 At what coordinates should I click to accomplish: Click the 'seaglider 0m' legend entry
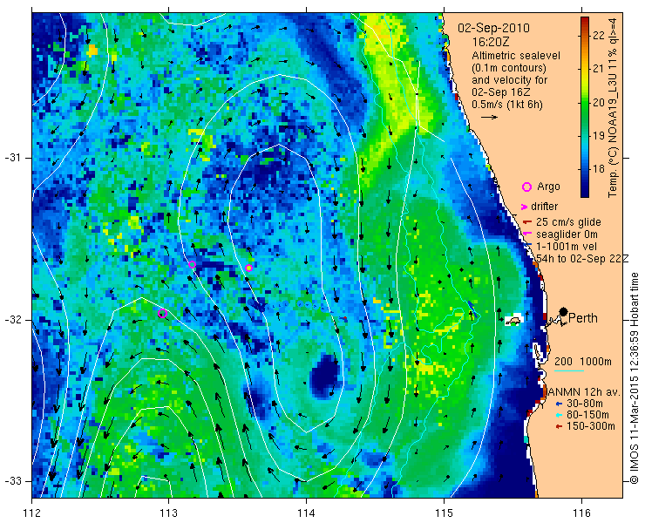(x=567, y=234)
